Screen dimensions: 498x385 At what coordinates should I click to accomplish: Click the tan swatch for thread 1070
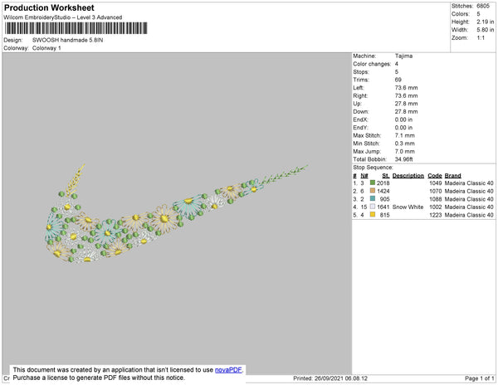click(x=373, y=191)
